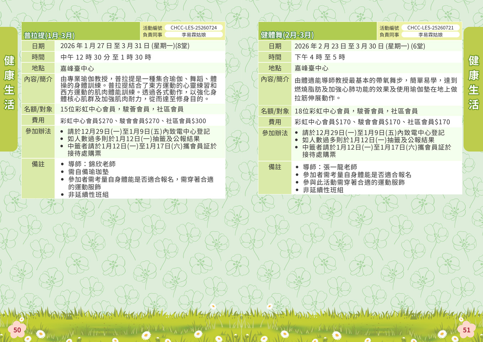Screen dimensions: 483x342
Task: Click the 普拉提 date row ending in (8堂)
Action: tap(125, 46)
